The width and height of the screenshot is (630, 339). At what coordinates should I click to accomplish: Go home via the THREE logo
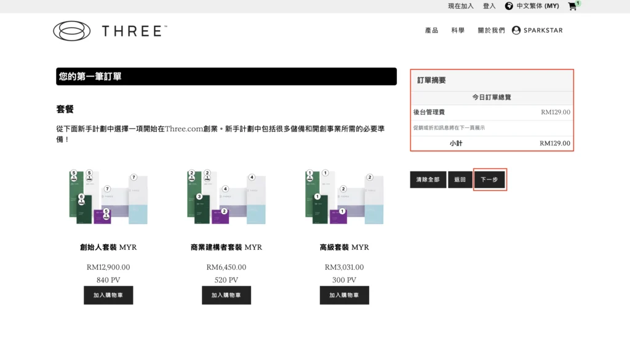[110, 31]
